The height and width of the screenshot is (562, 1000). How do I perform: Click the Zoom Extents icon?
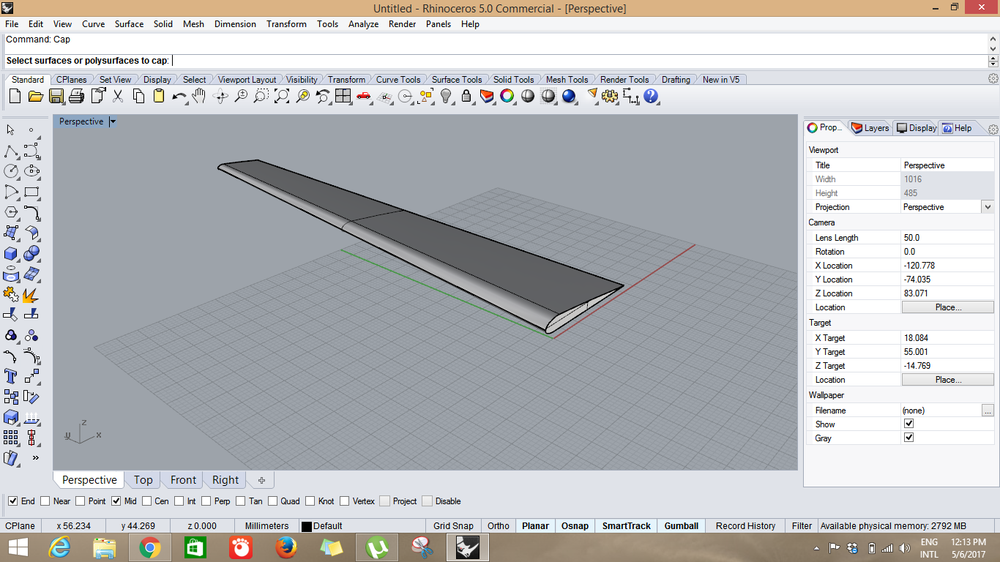(281, 96)
